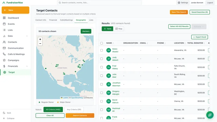Click the Target bullseye icon
The width and height of the screenshot is (217, 122).
[5, 72]
